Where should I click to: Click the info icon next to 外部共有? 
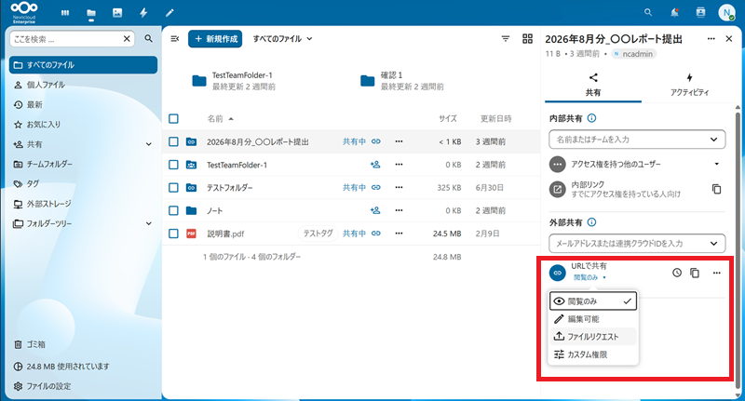click(591, 222)
